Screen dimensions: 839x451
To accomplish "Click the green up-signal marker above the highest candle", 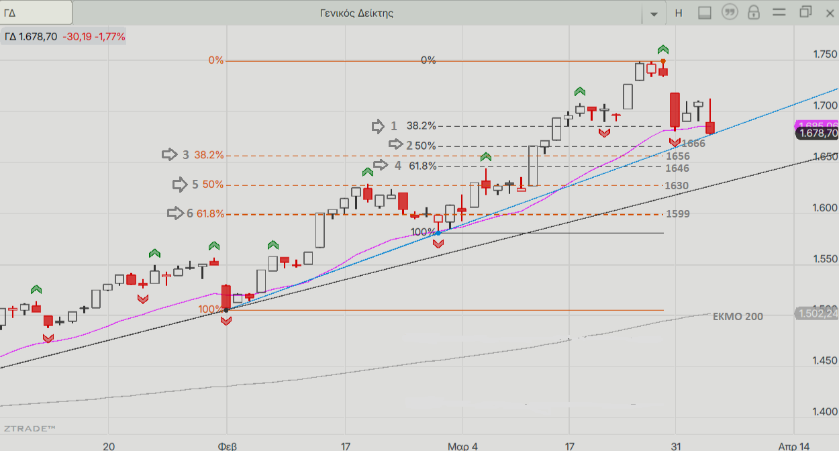I will pyautogui.click(x=663, y=49).
